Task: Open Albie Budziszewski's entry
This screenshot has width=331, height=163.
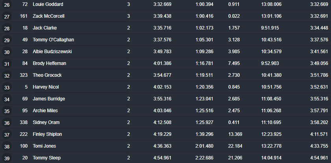Action: 52,52
